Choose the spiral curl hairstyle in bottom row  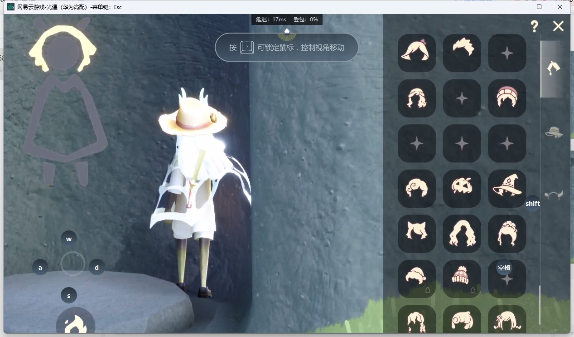coord(462,319)
